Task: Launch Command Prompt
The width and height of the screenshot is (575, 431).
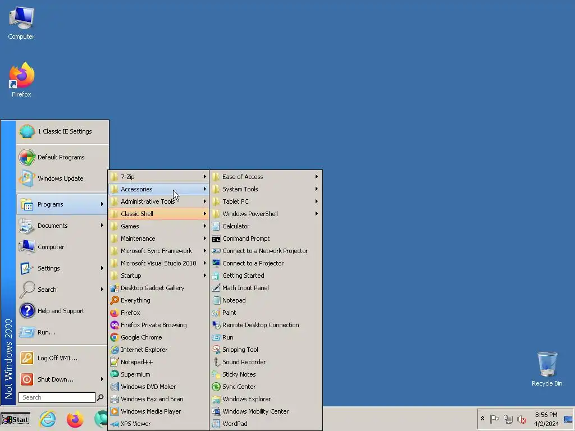Action: click(x=266, y=239)
